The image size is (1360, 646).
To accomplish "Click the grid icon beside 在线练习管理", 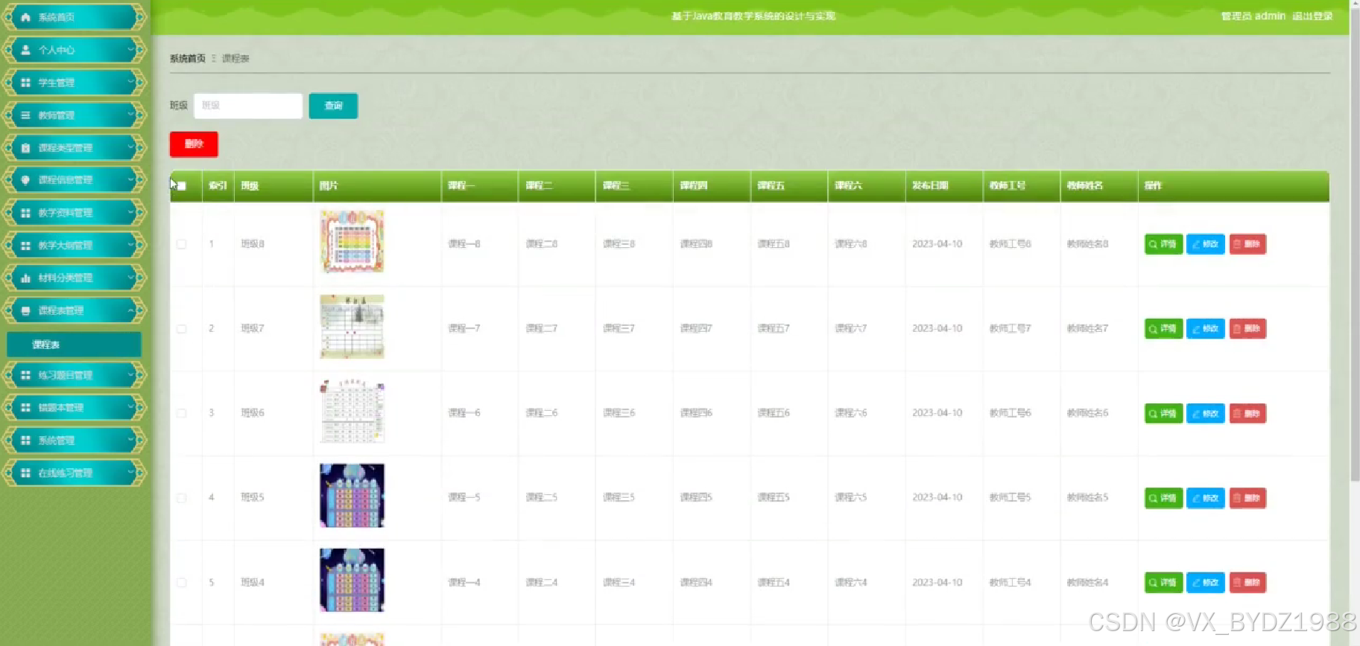I will pos(25,473).
